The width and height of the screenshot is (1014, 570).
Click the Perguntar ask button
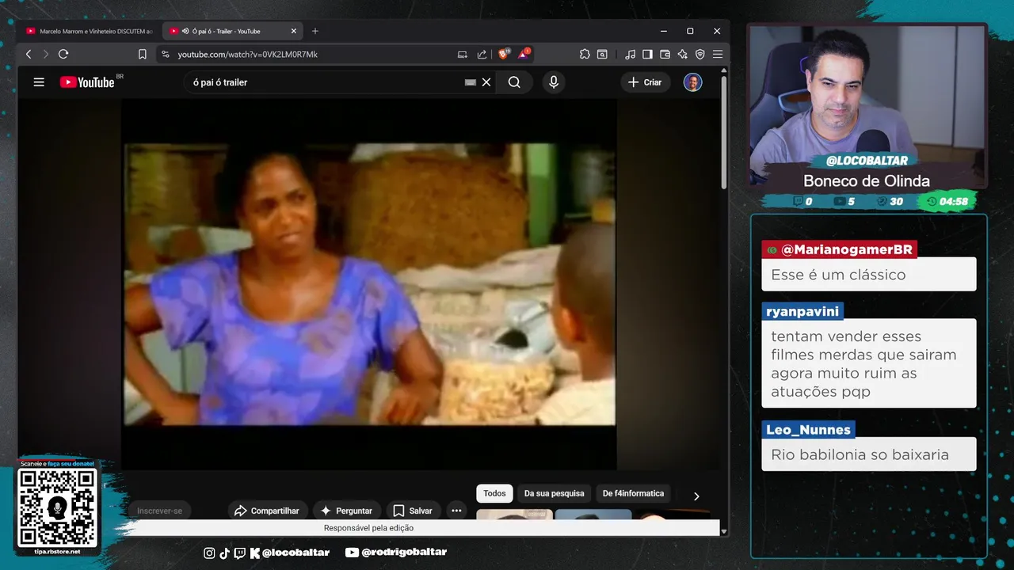coord(347,511)
